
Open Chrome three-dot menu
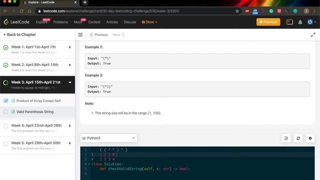click(314, 11)
